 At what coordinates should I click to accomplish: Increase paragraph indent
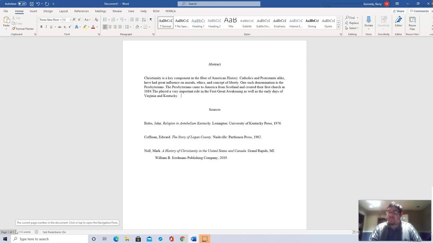pos(137,20)
